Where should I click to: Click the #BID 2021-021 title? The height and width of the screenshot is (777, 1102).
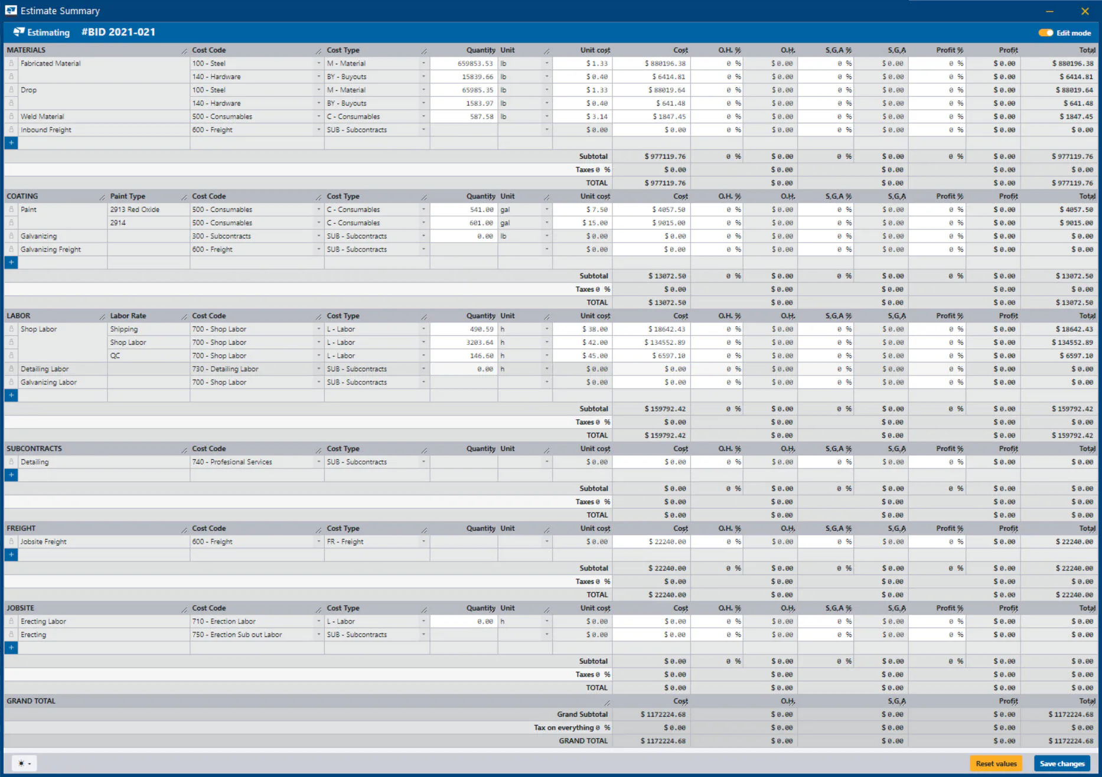[x=118, y=32]
